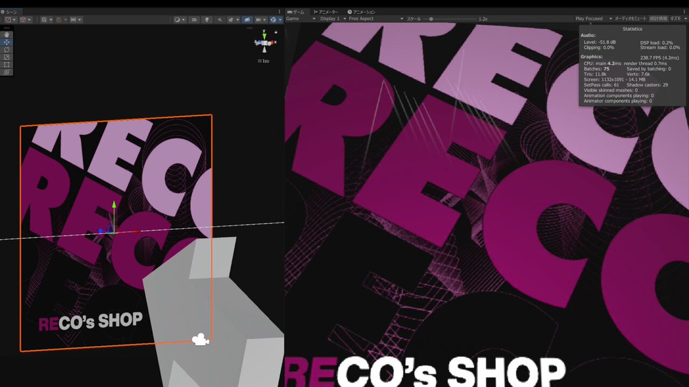Select the Rect tool
The width and height of the screenshot is (689, 387).
point(7,65)
